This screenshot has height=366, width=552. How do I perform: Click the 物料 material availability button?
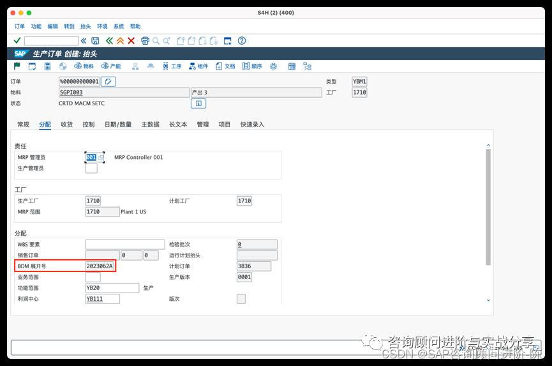[x=84, y=66]
